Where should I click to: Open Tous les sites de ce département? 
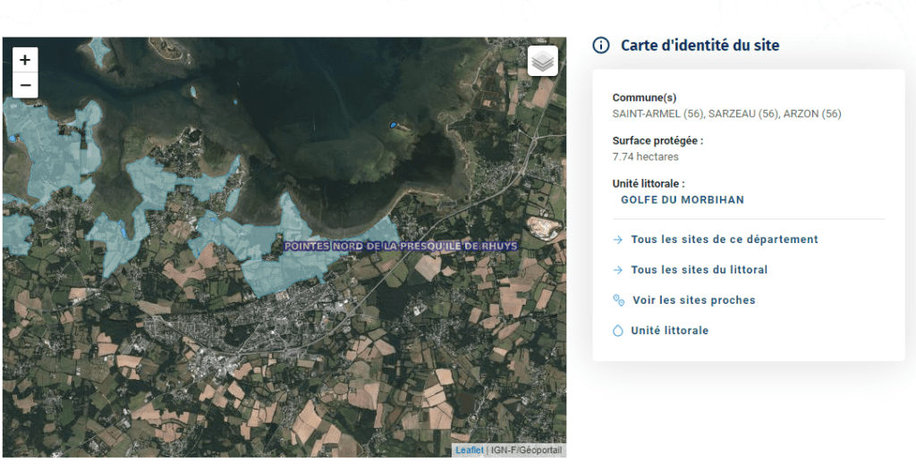point(725,240)
